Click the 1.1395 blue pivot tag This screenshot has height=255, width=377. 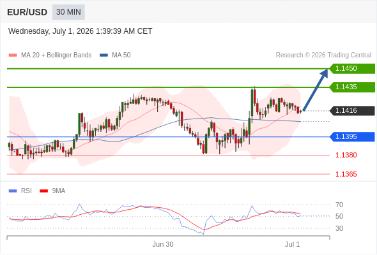click(x=352, y=136)
